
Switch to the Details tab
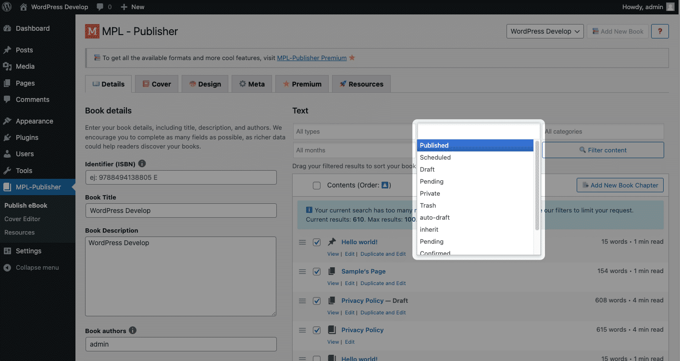tap(109, 84)
